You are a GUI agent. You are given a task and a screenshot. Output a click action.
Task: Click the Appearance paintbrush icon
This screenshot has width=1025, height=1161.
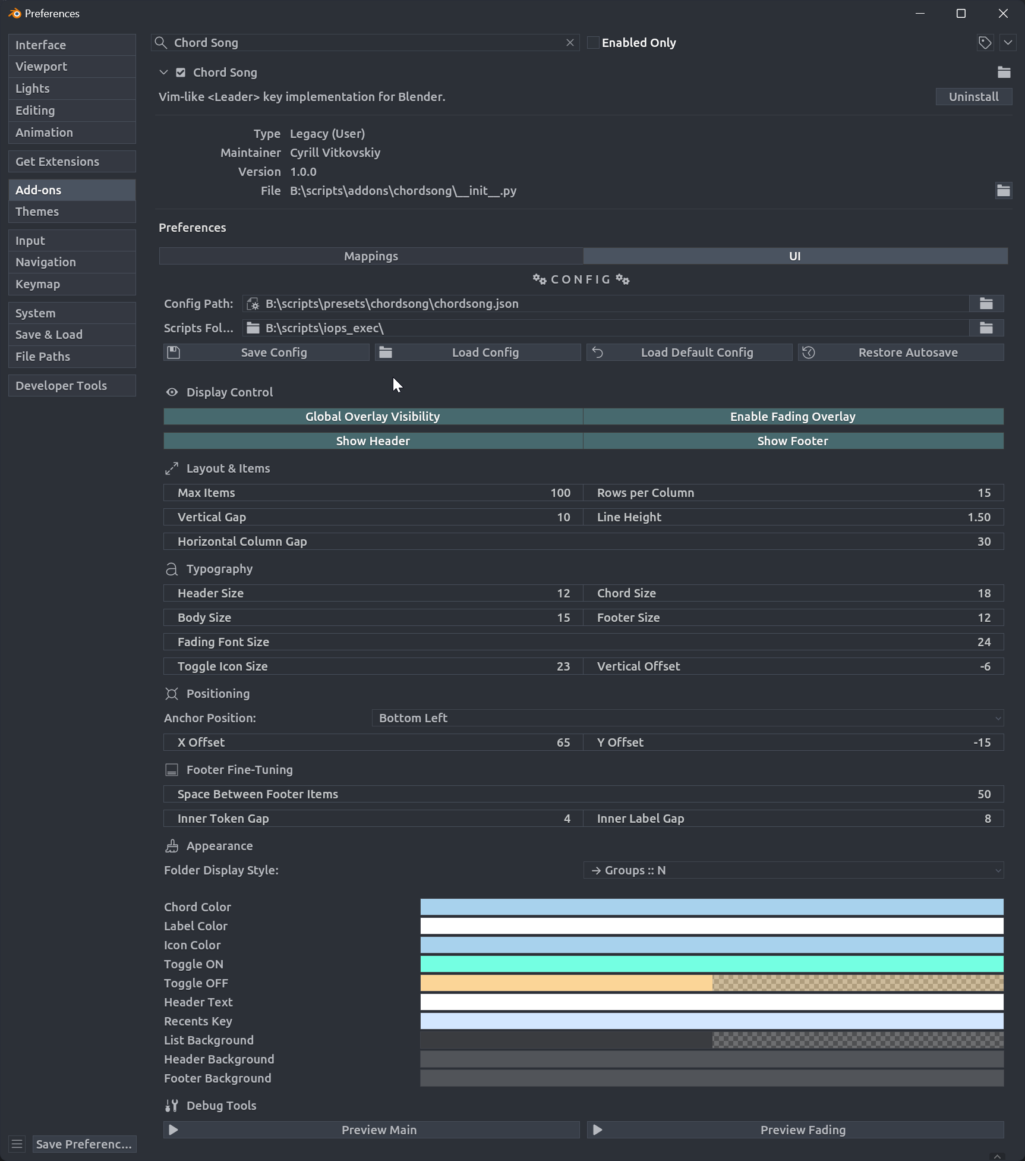(172, 846)
